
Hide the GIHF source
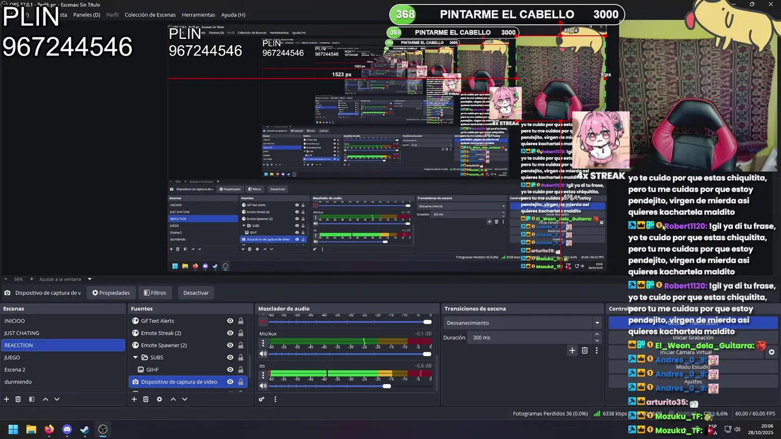[x=230, y=369]
